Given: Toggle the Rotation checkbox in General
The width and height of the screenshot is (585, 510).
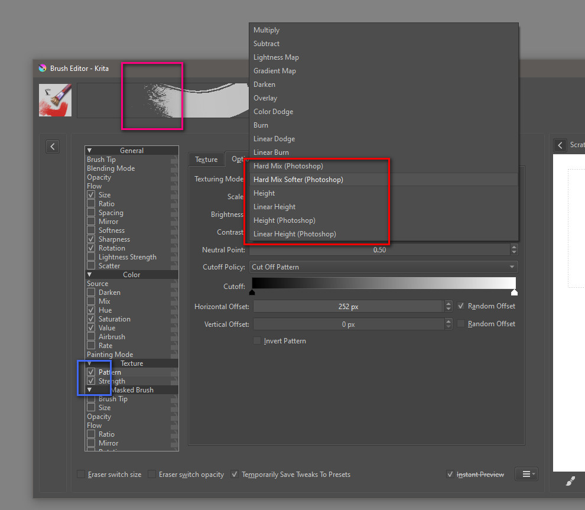Looking at the screenshot, I should coord(91,248).
